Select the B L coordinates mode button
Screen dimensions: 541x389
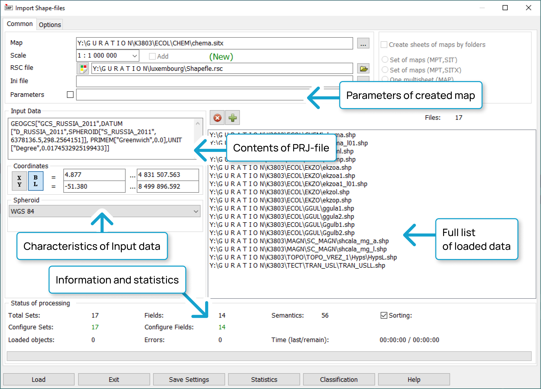pos(36,181)
